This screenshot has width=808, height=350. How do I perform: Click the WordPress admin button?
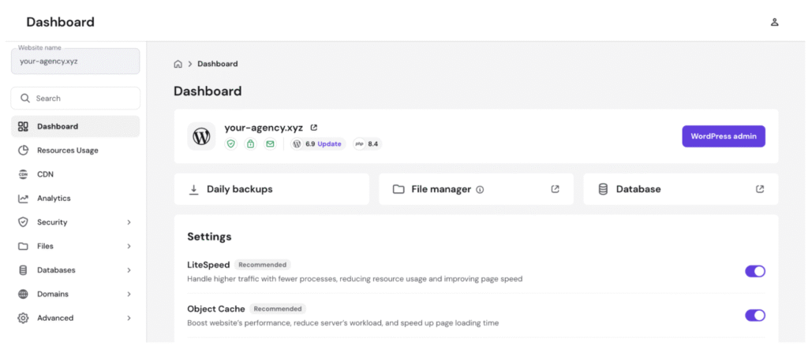pyautogui.click(x=724, y=136)
